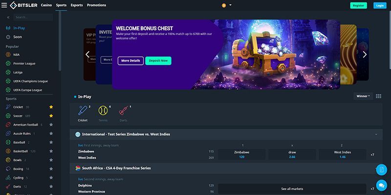Click the Darts icon in sidebar
Image resolution: width=391 pixels, height=195 pixels.
pos(8,187)
